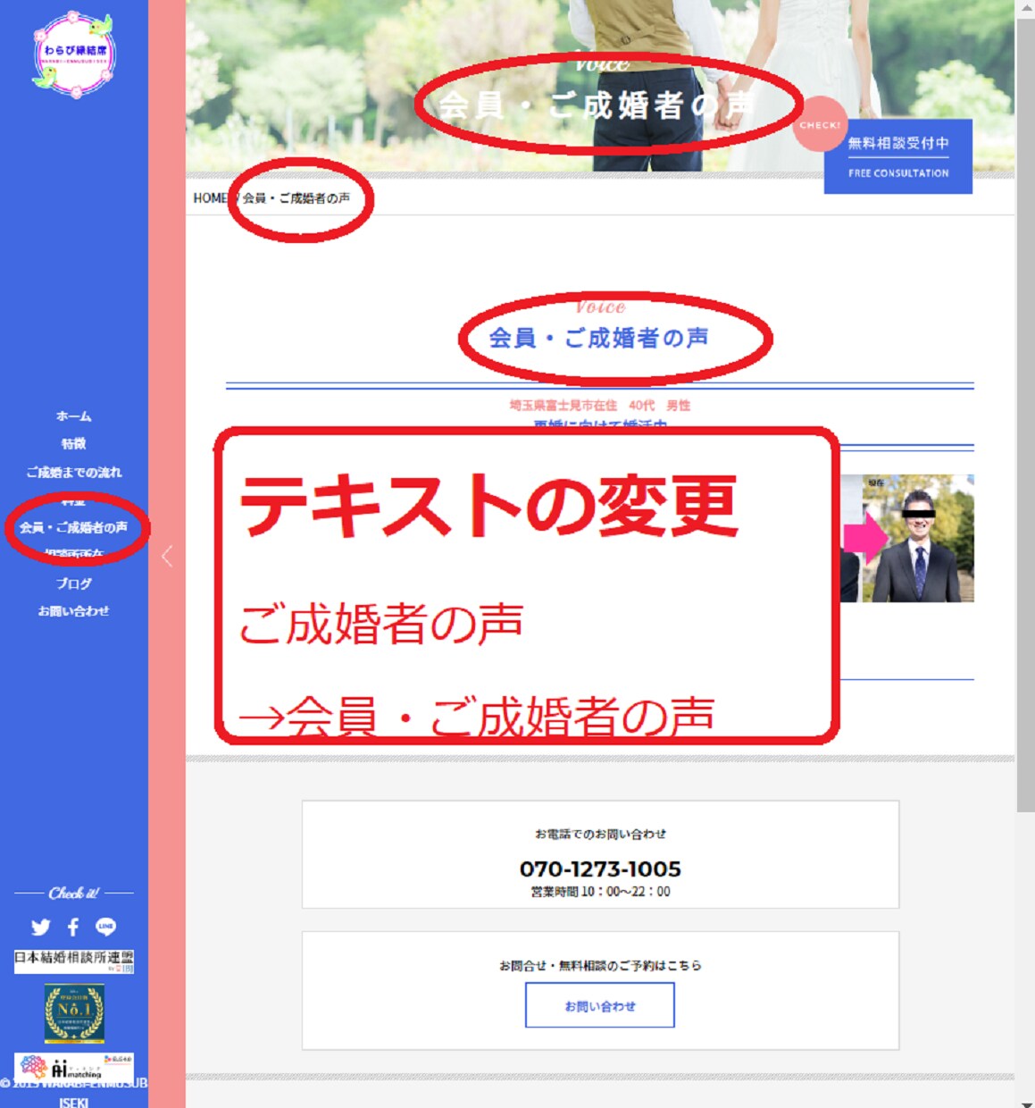
Task: Click the blue 会員・ご成婚者の声 section heading
Action: point(599,338)
